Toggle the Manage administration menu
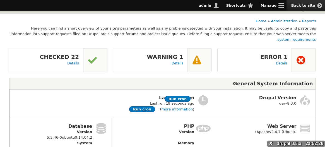Image resolution: width=325 pixels, height=147 pixels. [272, 6]
